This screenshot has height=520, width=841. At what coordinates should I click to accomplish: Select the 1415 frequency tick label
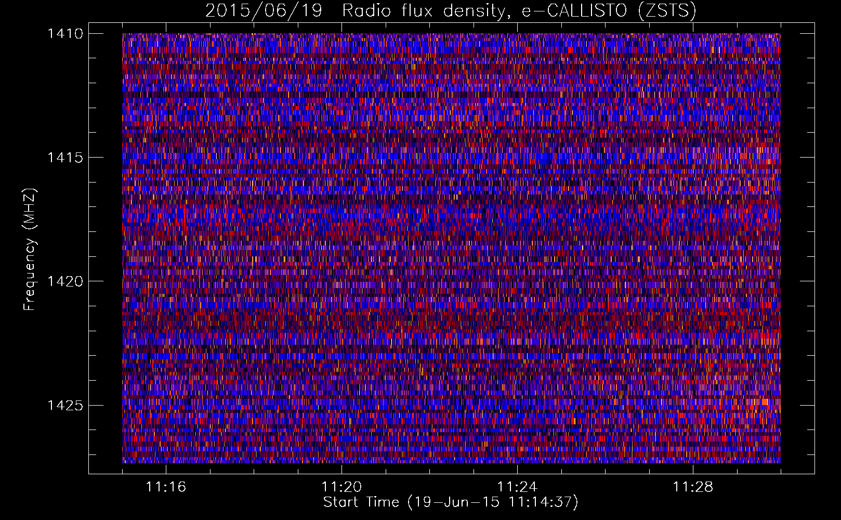click(x=65, y=158)
